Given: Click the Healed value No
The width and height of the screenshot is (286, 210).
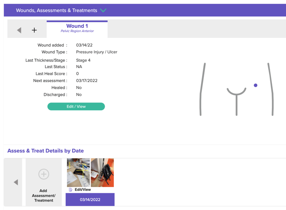Looking at the screenshot, I should click(x=79, y=87).
